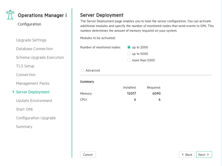Click the Operations Manager i lighthouse logo
222x166 pixels.
click(x=10, y=15)
